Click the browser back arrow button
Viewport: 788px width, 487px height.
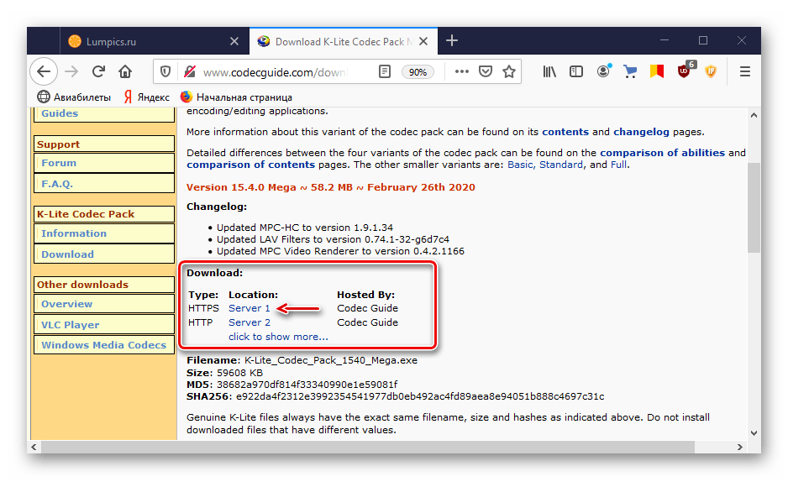tap(45, 72)
